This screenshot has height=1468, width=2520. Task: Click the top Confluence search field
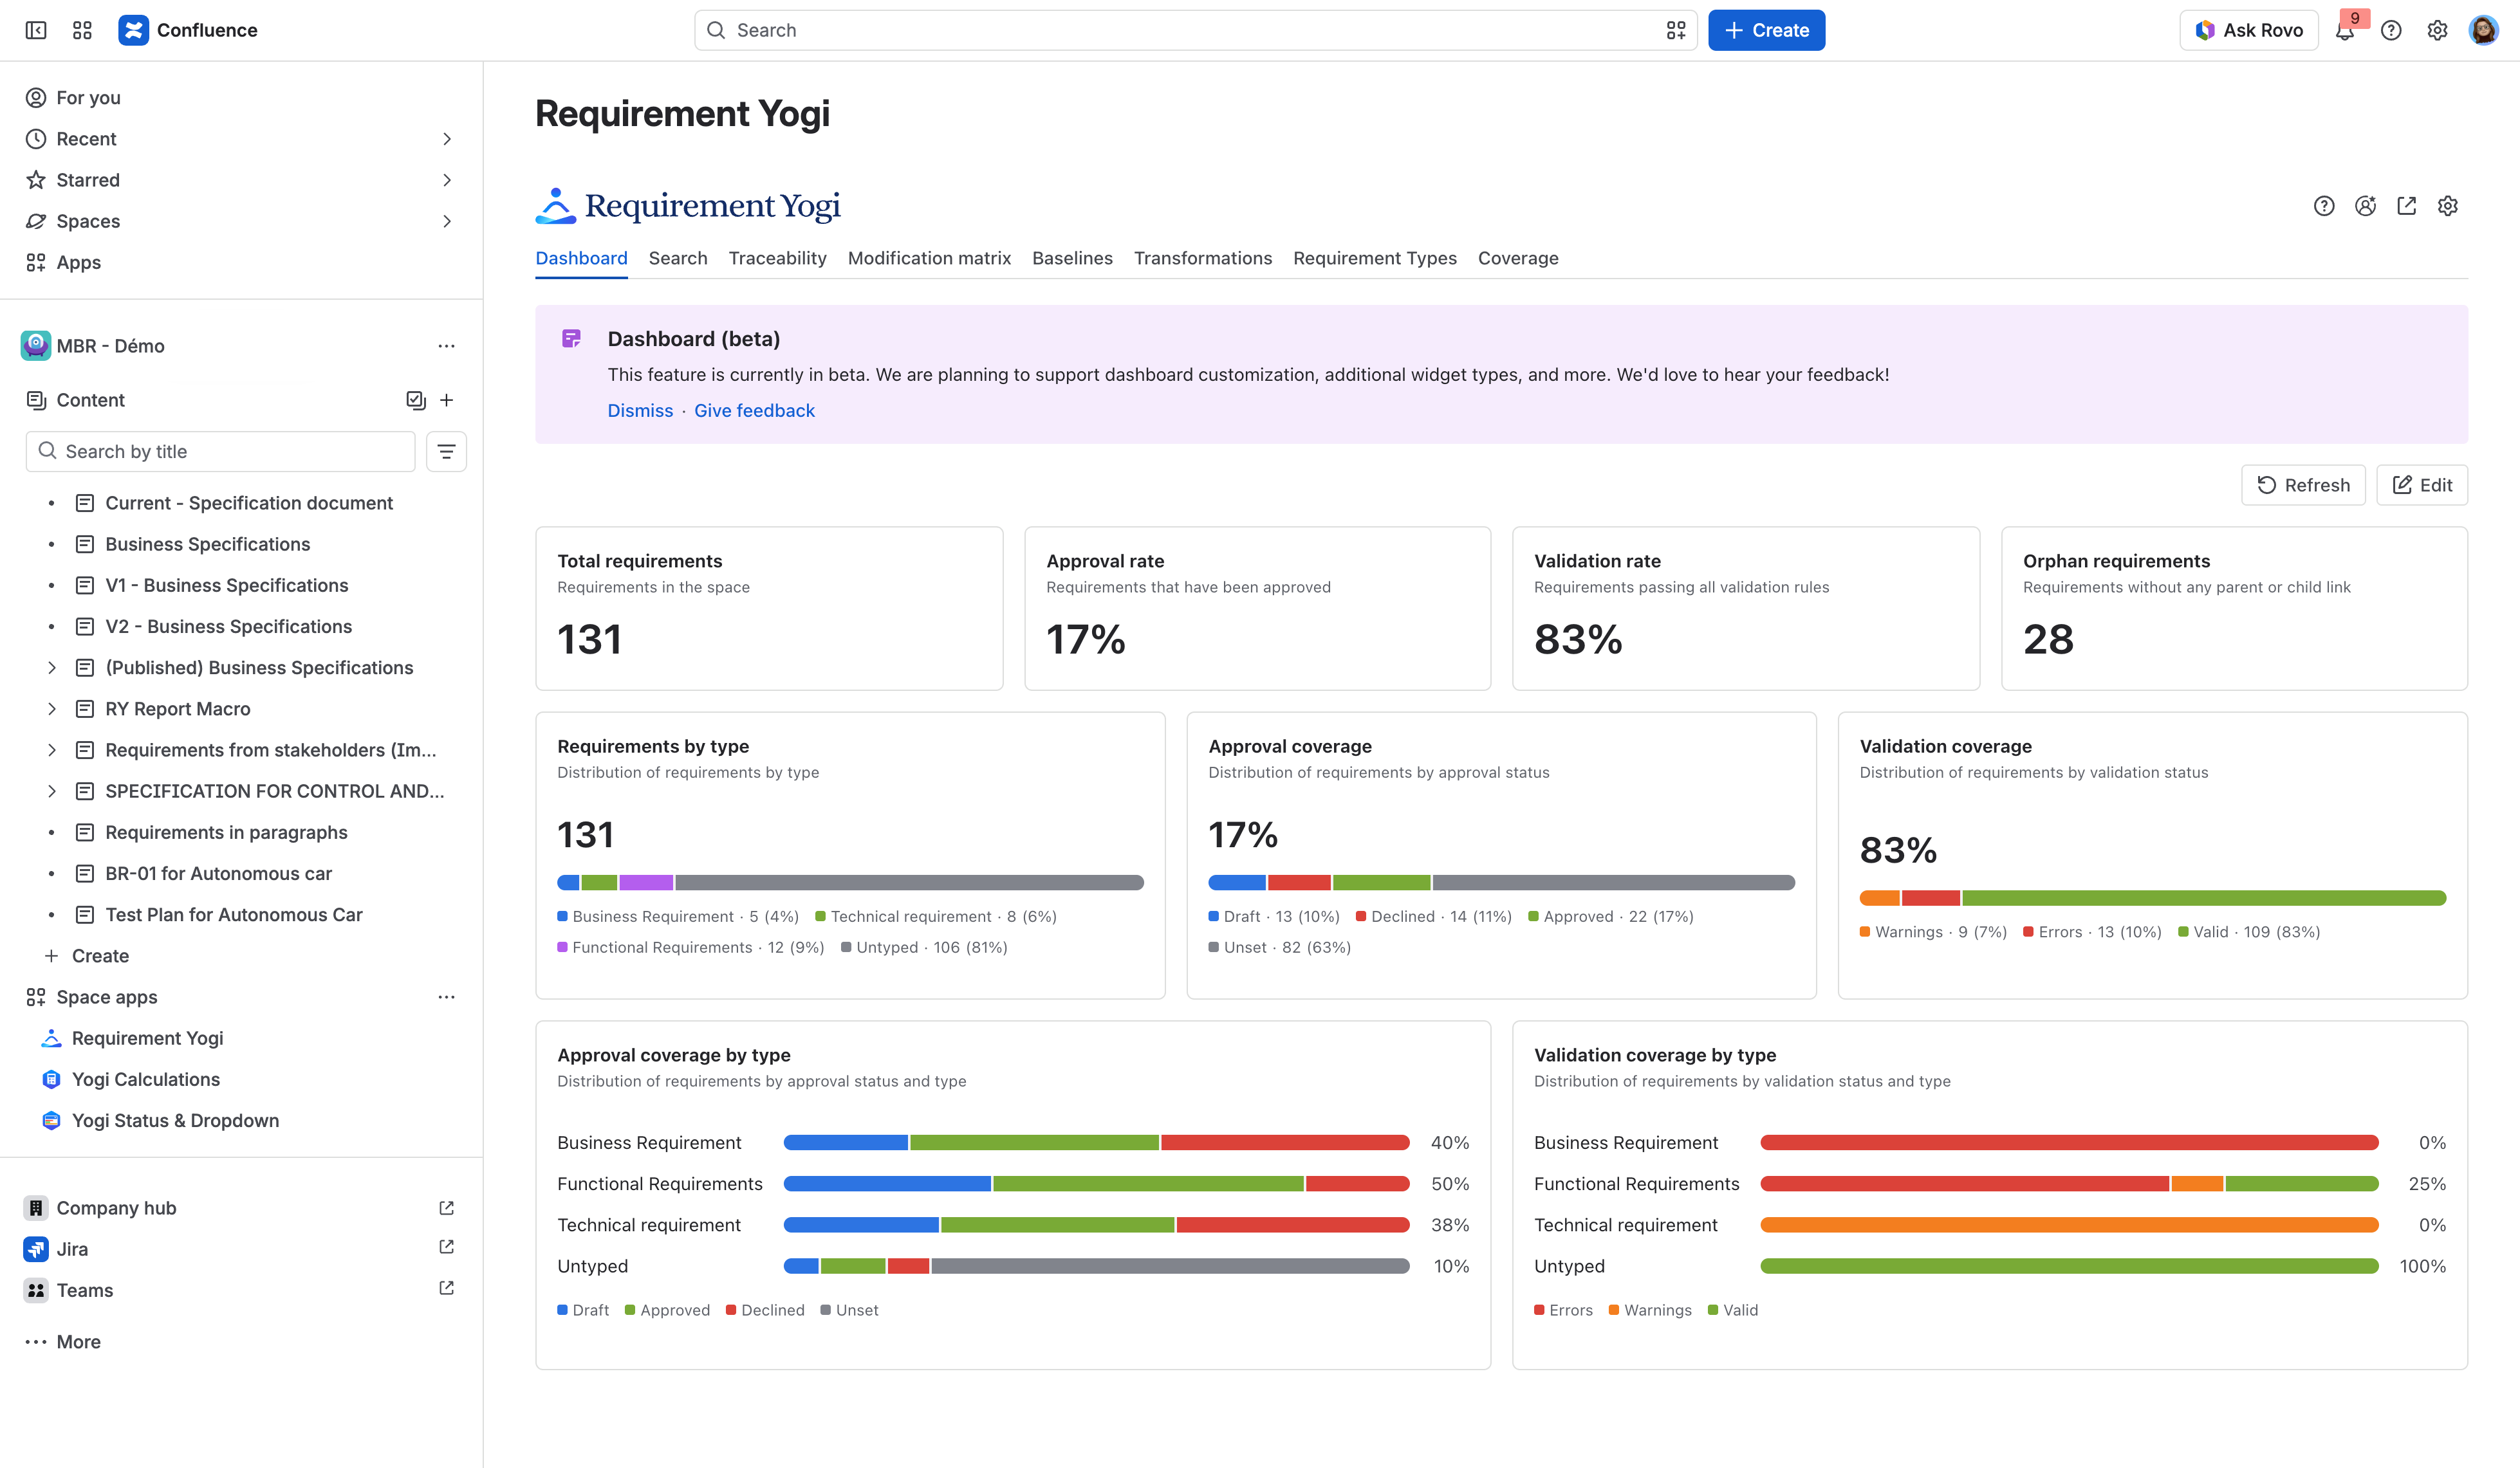(1196, 30)
